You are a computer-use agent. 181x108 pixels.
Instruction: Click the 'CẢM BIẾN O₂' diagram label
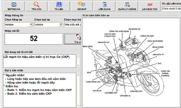point(125,96)
